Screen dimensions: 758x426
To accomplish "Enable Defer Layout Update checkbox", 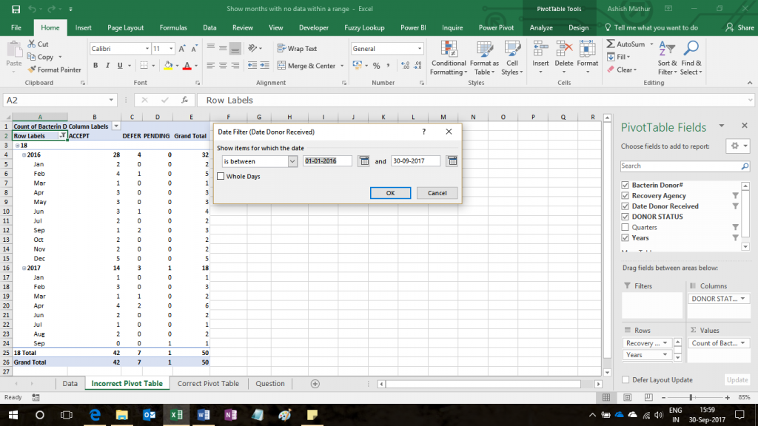I will click(x=625, y=379).
